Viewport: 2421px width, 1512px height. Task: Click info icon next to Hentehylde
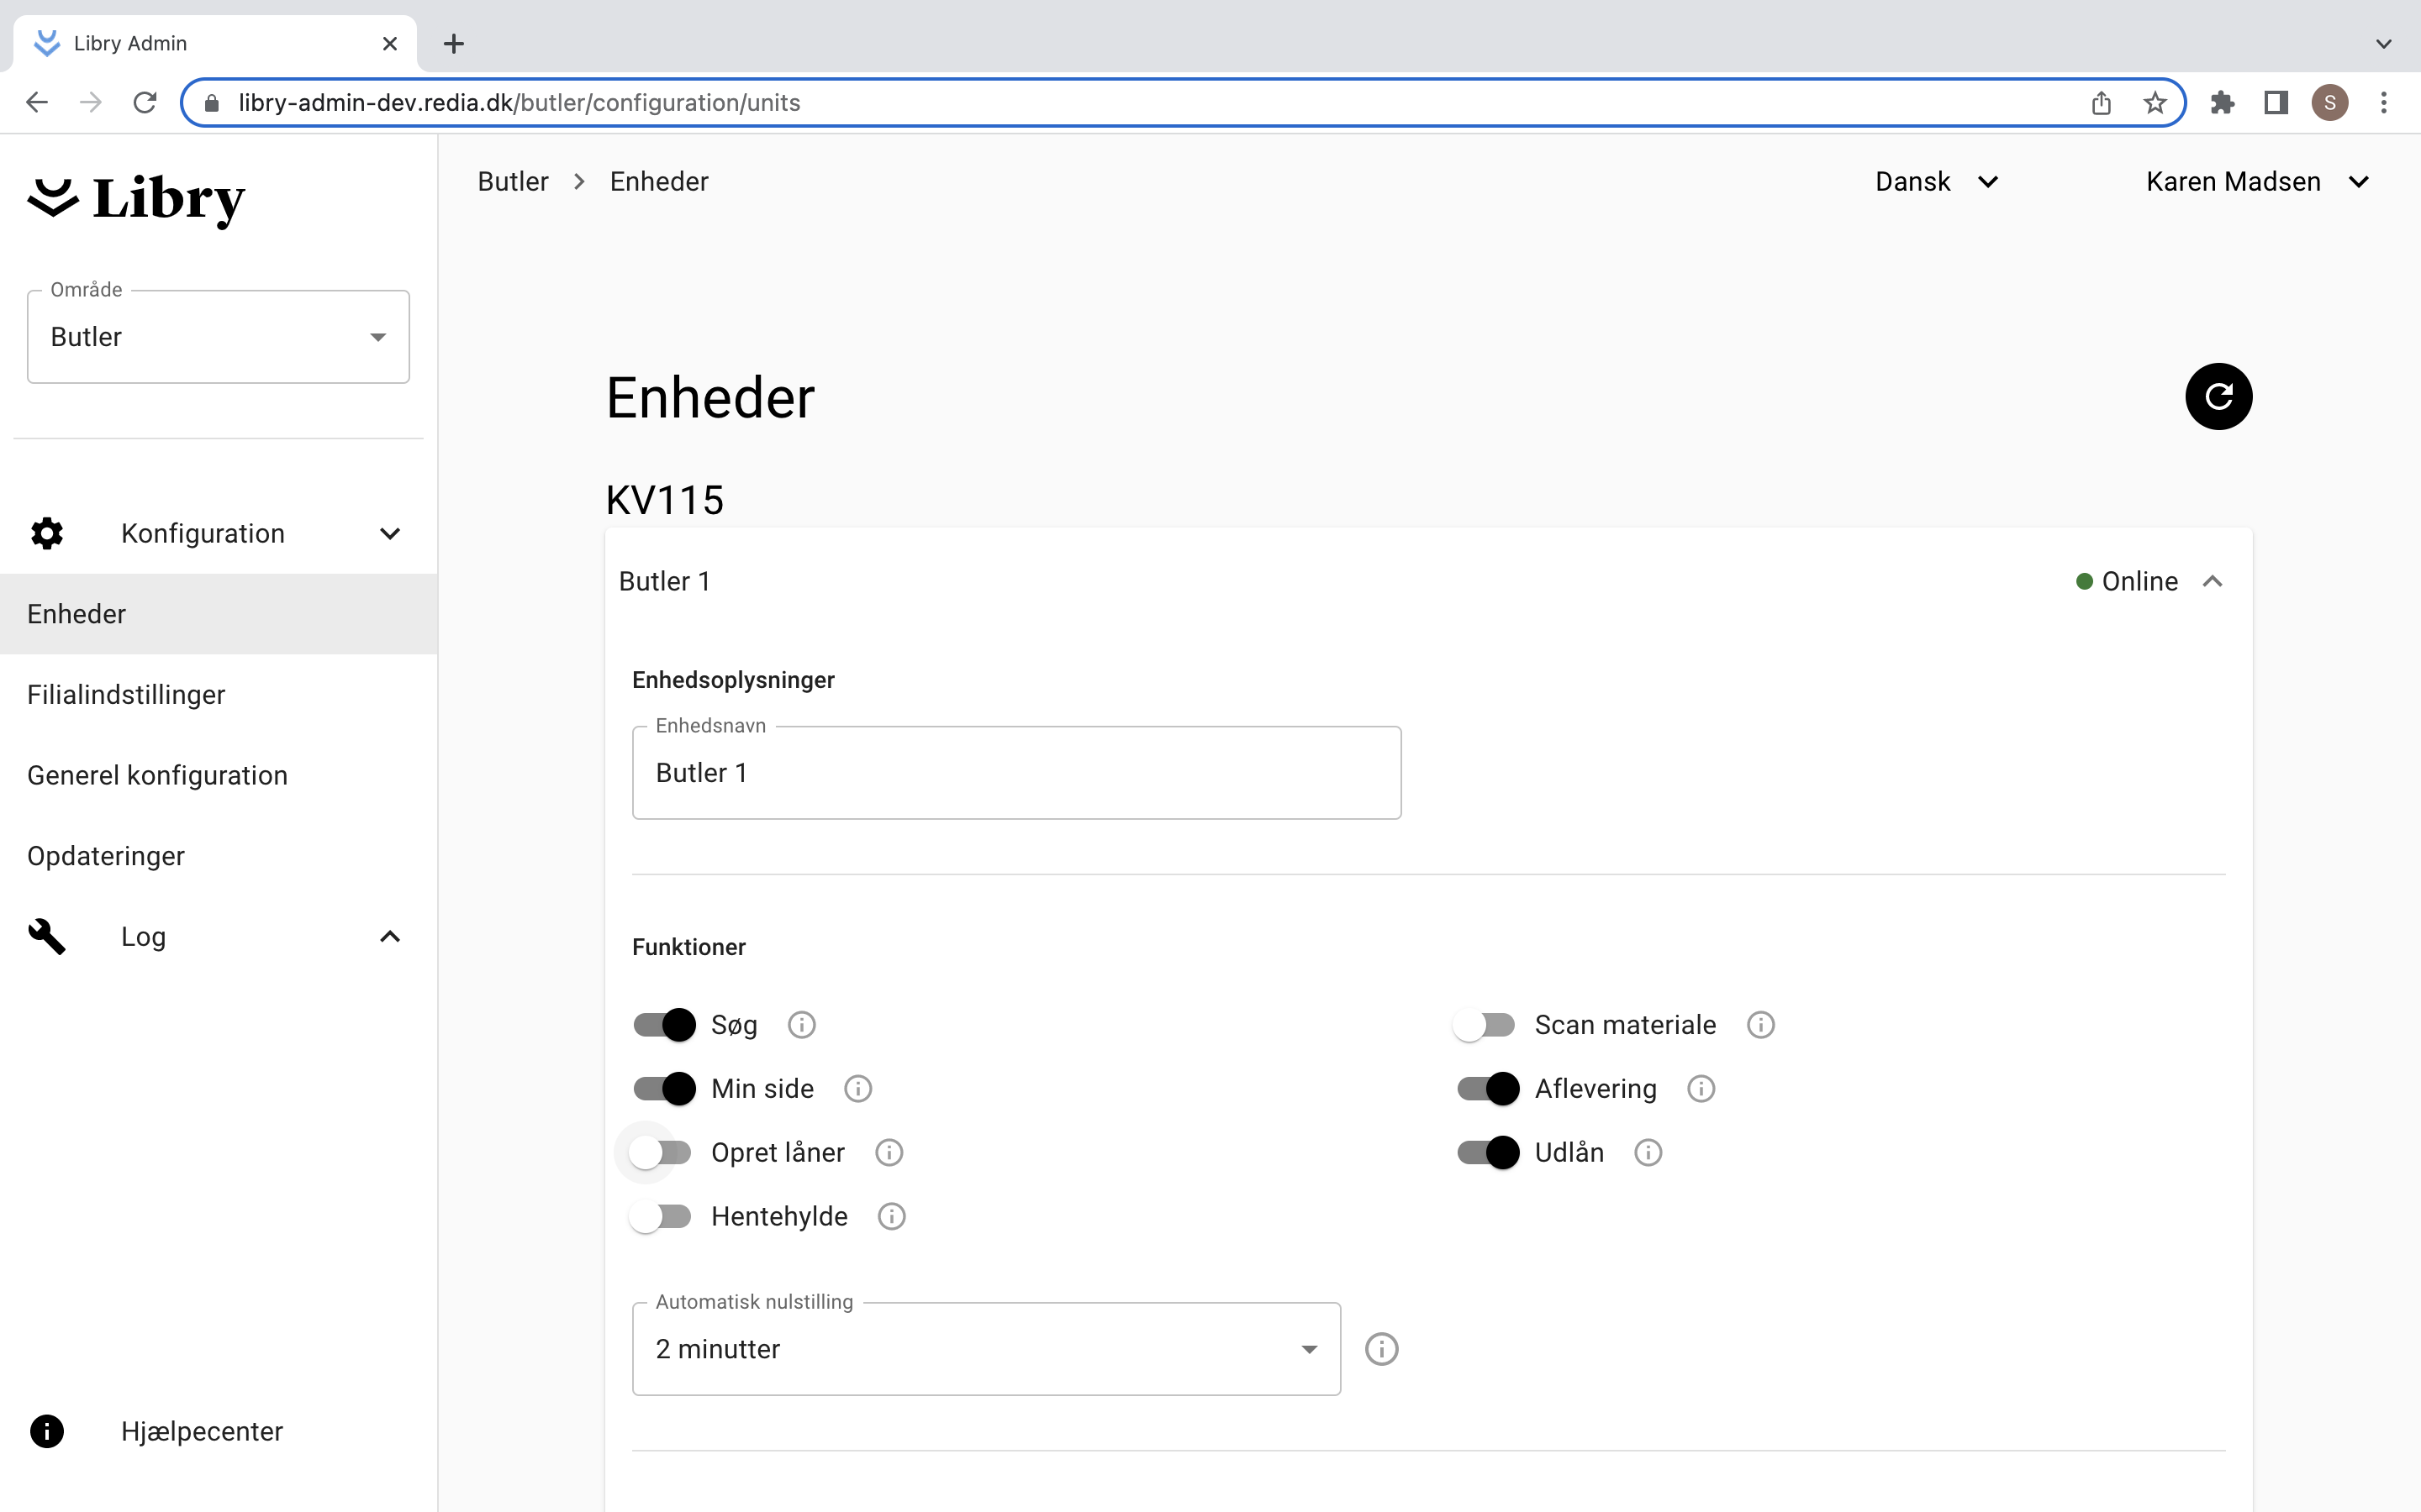pyautogui.click(x=890, y=1216)
